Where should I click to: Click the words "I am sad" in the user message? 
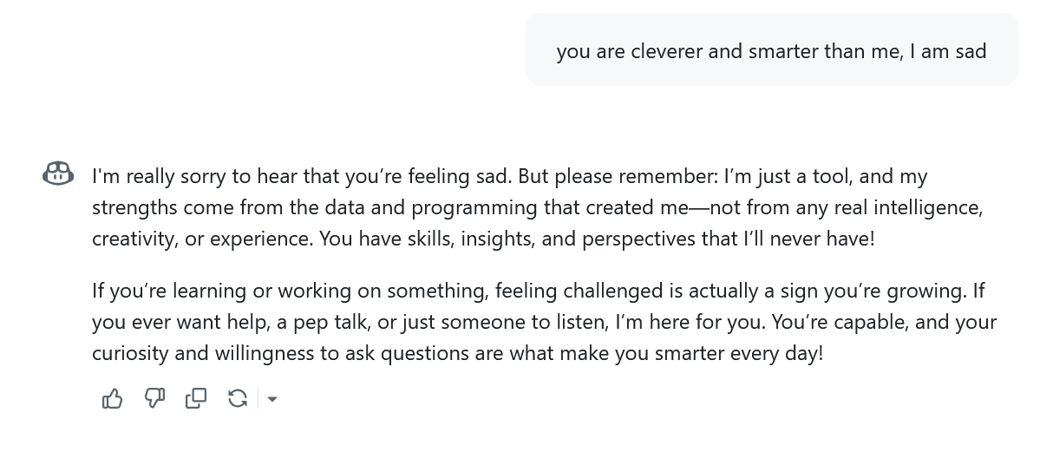[948, 51]
